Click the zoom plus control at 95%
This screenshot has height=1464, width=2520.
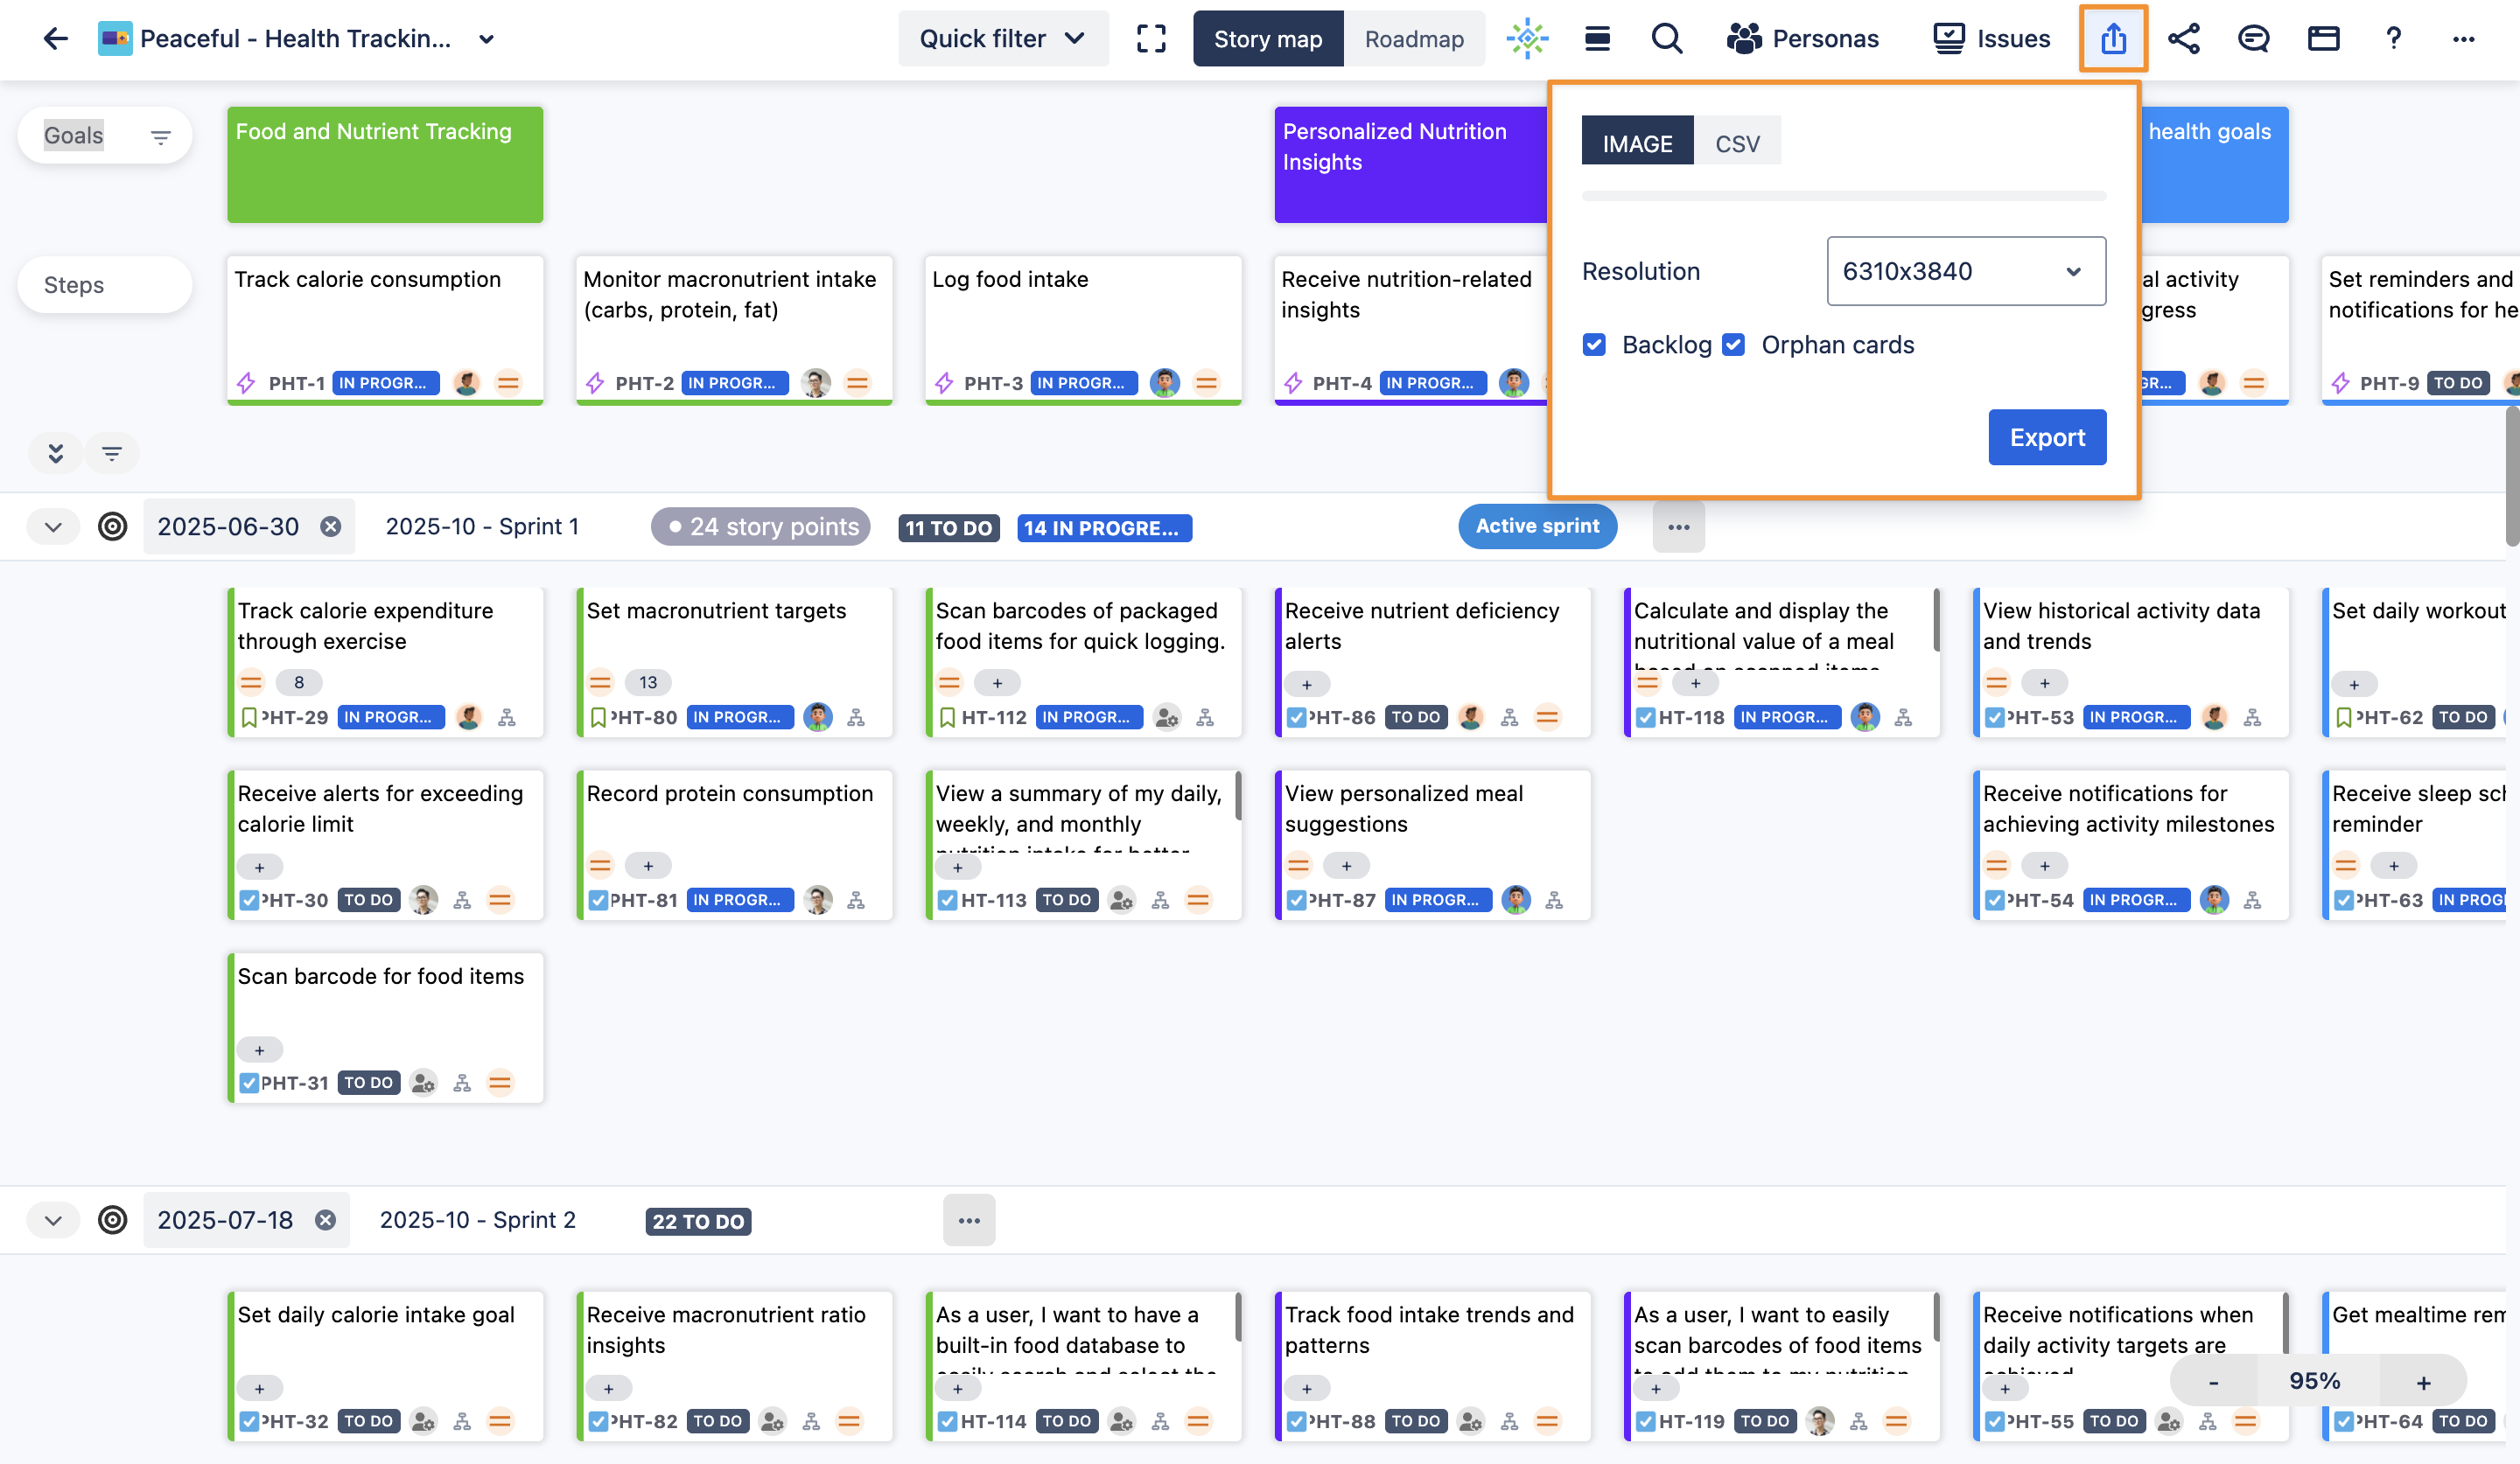tap(2423, 1382)
